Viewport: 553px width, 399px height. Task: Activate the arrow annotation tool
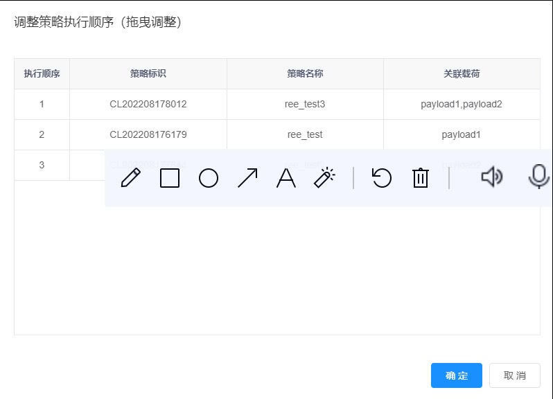(247, 178)
